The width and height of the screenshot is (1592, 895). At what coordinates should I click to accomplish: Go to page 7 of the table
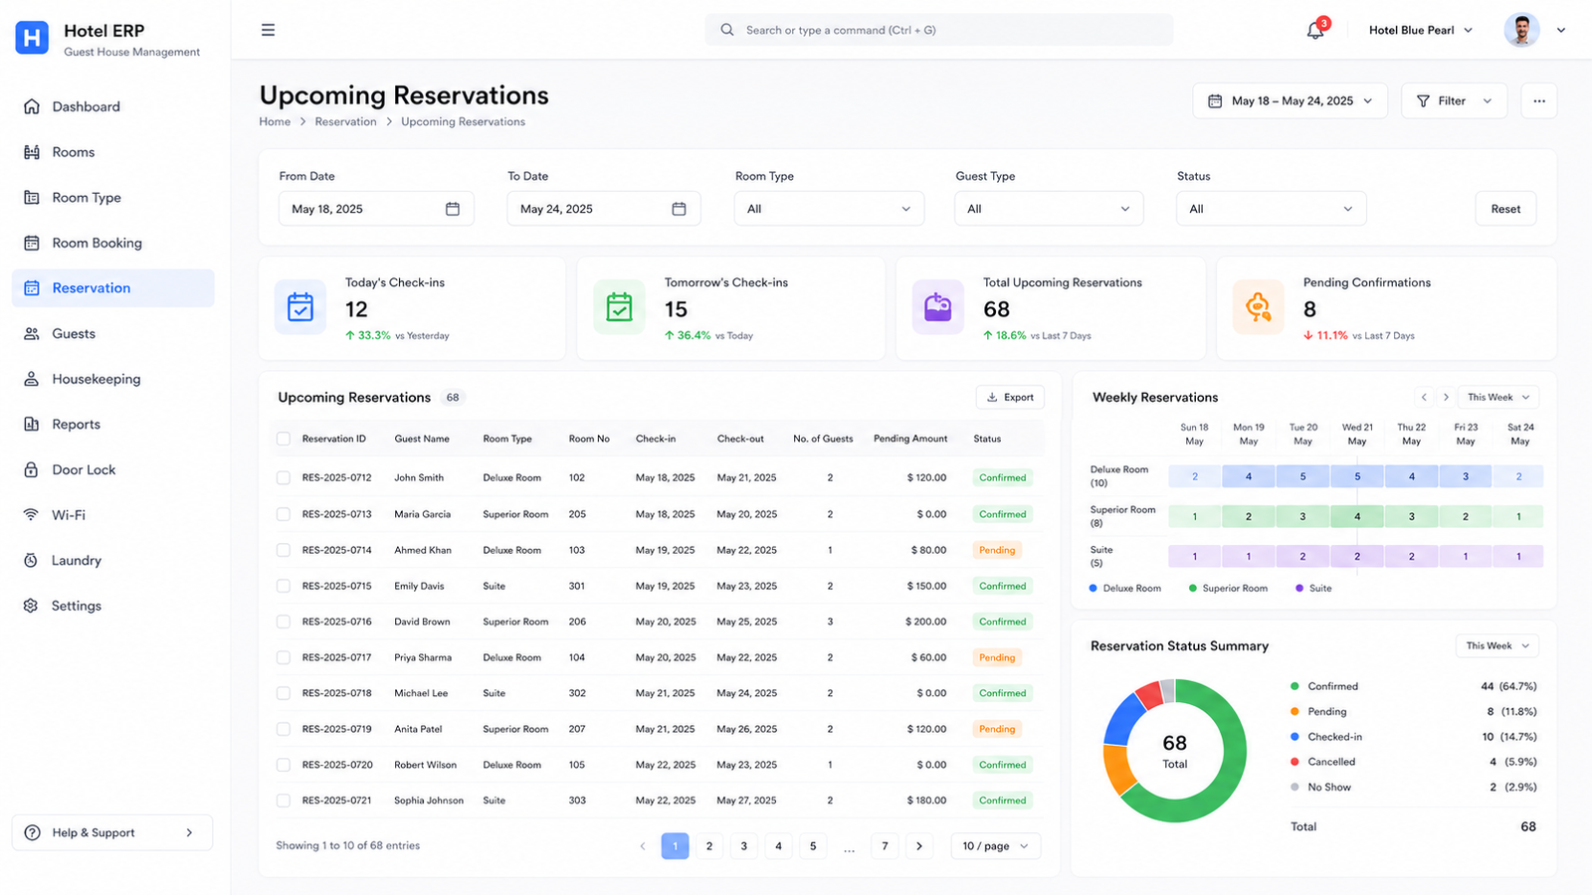click(885, 846)
